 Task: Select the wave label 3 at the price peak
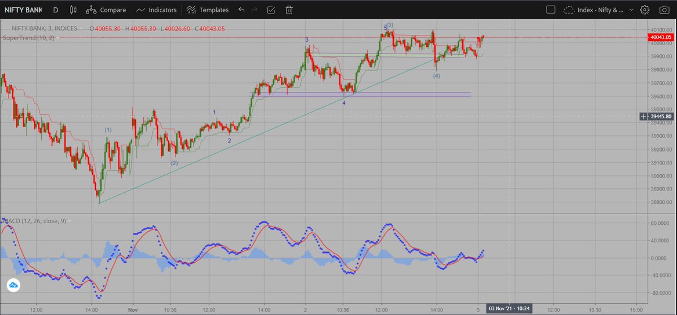(x=307, y=40)
